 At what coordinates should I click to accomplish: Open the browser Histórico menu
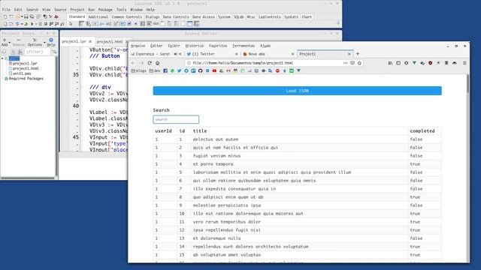click(x=195, y=46)
